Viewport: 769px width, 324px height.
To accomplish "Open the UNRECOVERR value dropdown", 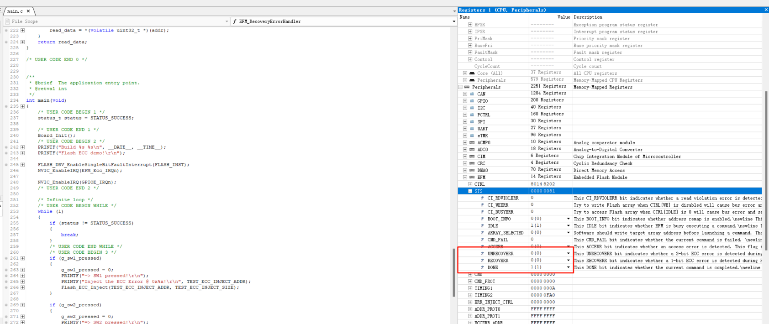I will click(x=568, y=253).
